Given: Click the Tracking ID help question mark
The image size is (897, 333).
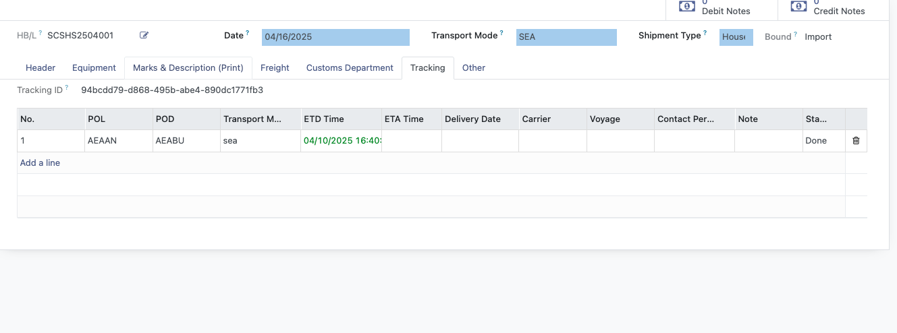Looking at the screenshot, I should [x=67, y=87].
